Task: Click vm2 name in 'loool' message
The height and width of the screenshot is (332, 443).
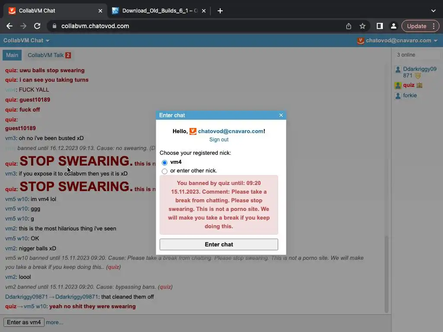Action: click(10, 277)
